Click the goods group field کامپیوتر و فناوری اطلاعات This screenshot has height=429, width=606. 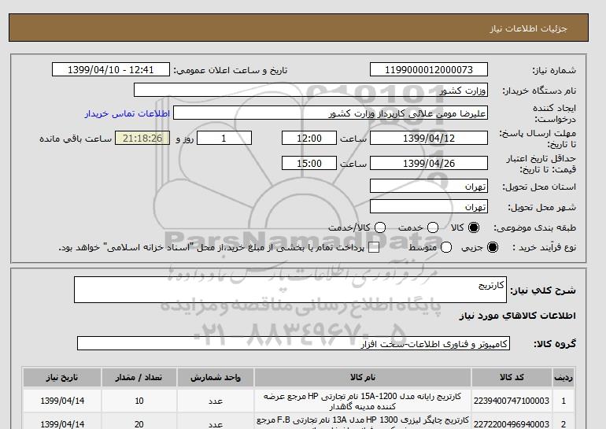(294, 343)
